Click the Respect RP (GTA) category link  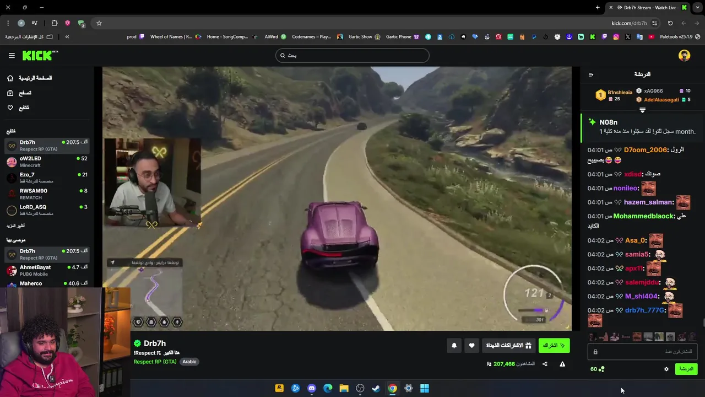pos(155,362)
